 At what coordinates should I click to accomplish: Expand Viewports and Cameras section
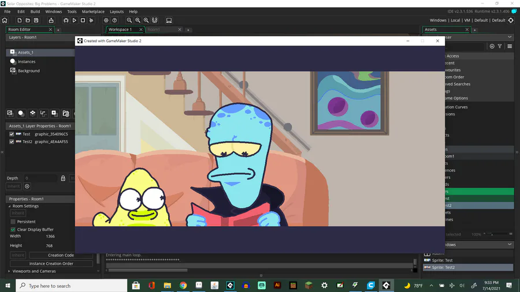pos(9,271)
